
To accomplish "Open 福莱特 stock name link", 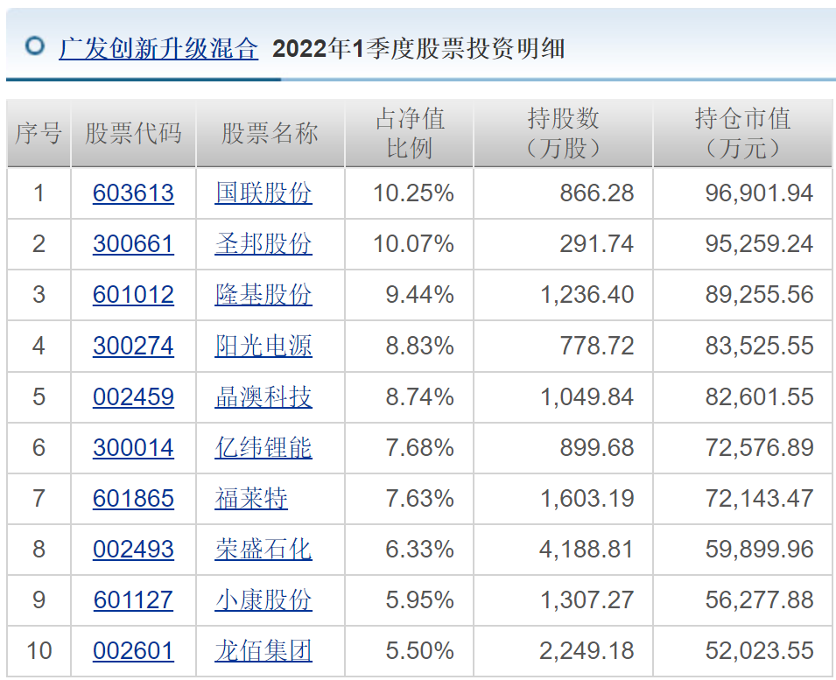I will [x=251, y=499].
